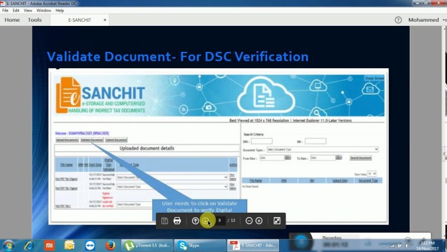Switch to the E-SANCHIT Adobe taskbar button
Image resolution: width=447 pixels, height=252 pixels.
(253, 245)
